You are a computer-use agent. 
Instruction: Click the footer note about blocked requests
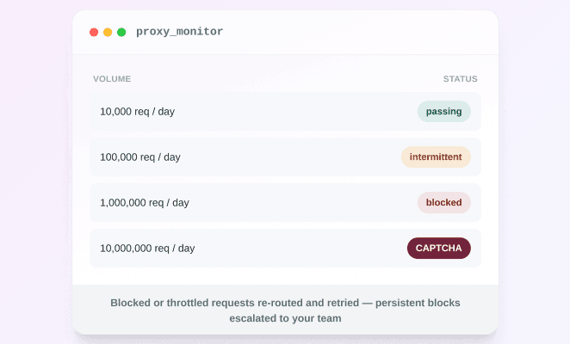(285, 310)
